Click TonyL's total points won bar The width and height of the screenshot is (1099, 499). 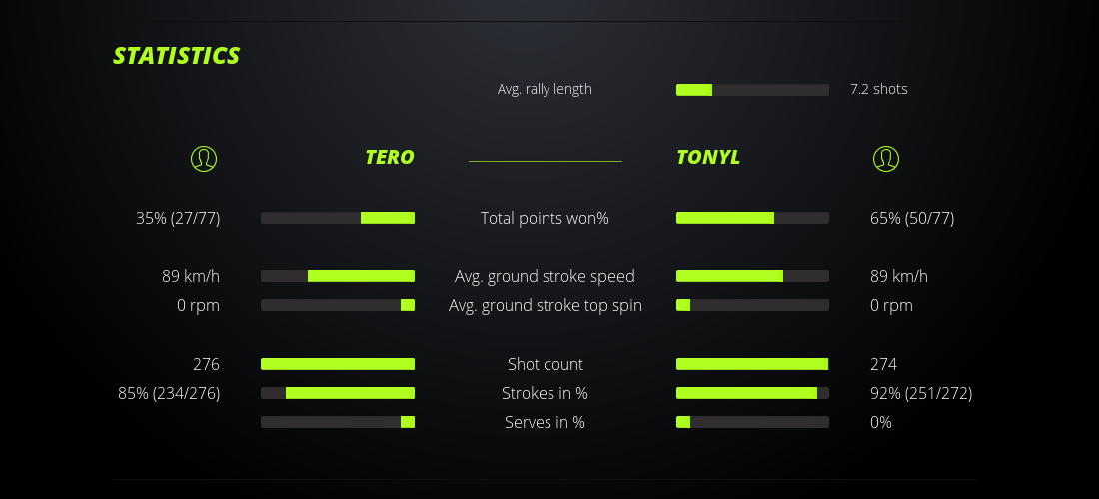tap(752, 218)
